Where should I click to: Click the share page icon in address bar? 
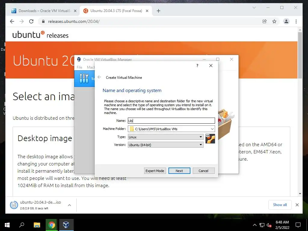click(265, 21)
